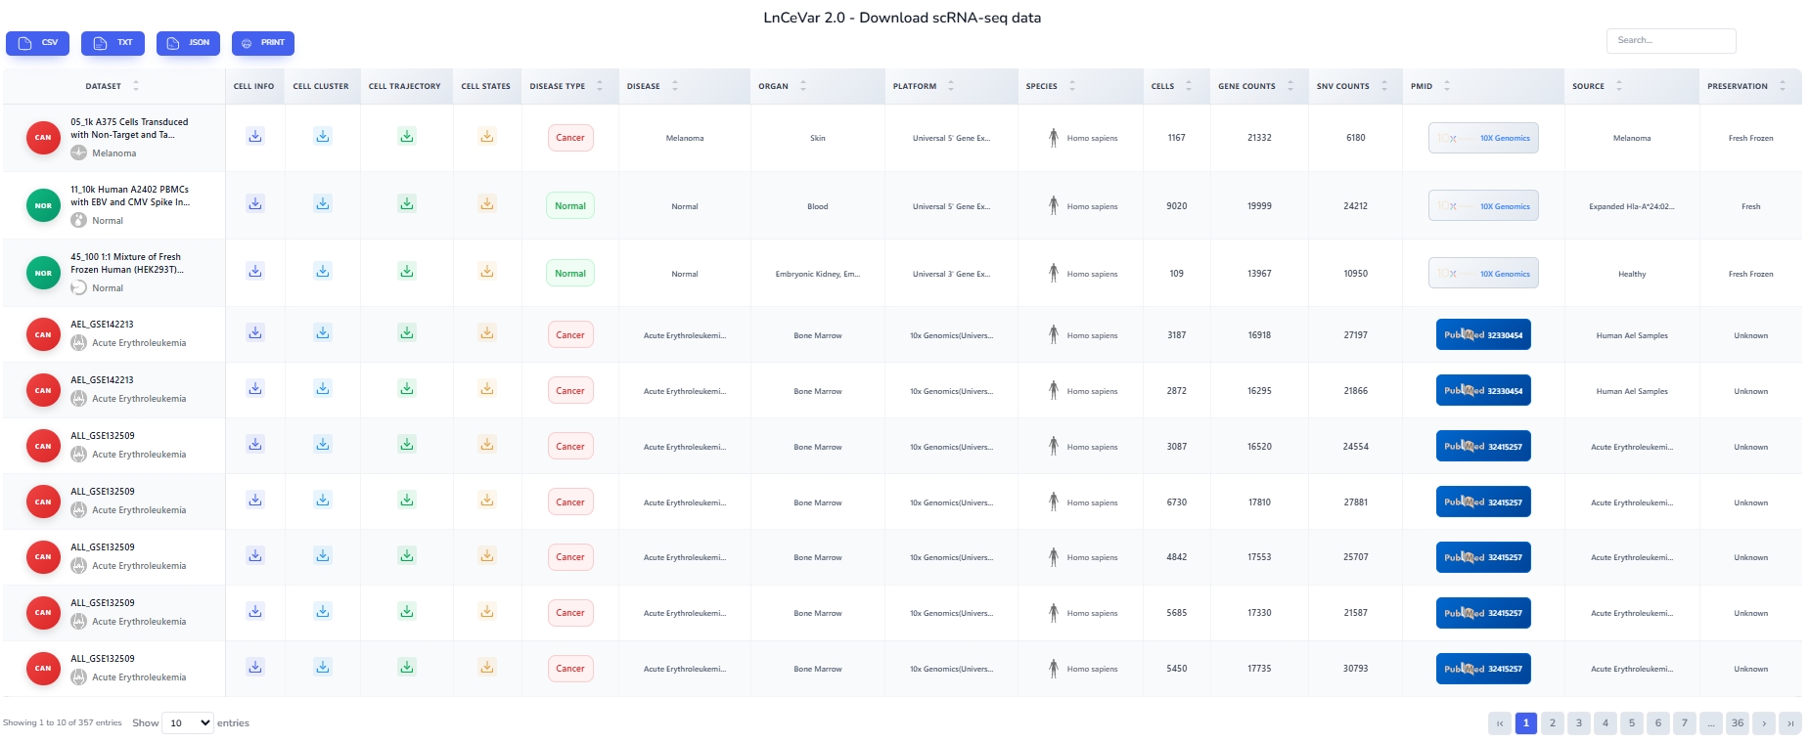Click the green NOR badge for PBMCs dataset
This screenshot has height=742, width=1810.
pyautogui.click(x=43, y=205)
